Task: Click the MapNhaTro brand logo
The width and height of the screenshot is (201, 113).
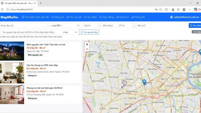Action: pos(9,17)
